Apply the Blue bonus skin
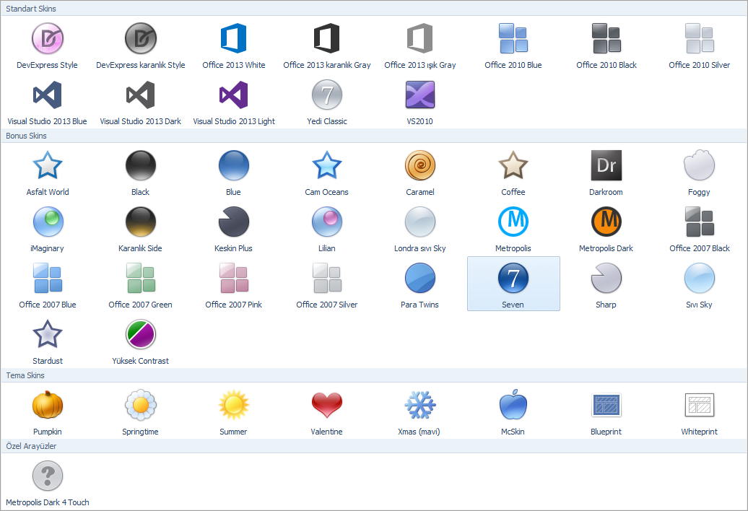Image resolution: width=748 pixels, height=511 pixels. coord(234,172)
